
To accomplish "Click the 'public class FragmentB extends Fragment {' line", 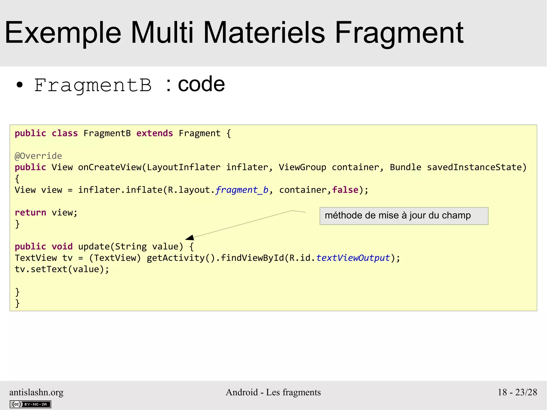I will pos(123,133).
